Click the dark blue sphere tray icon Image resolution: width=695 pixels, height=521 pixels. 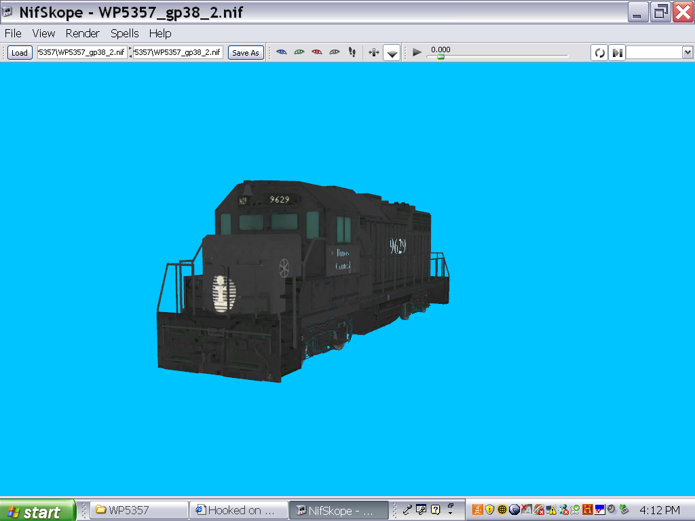(x=514, y=509)
